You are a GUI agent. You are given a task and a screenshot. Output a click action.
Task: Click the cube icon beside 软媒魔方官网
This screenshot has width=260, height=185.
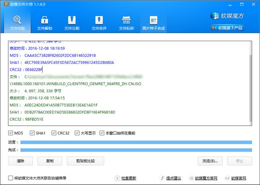click(x=192, y=178)
